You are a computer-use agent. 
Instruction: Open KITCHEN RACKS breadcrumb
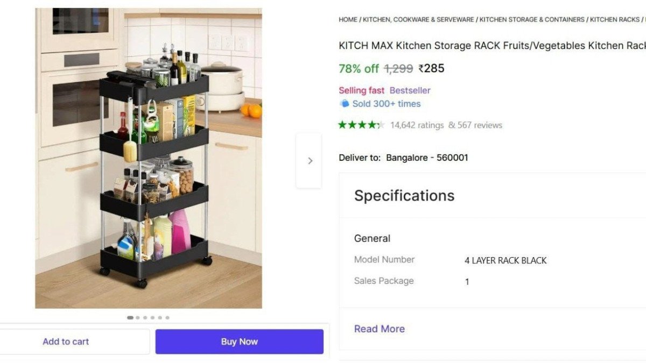pyautogui.click(x=614, y=19)
